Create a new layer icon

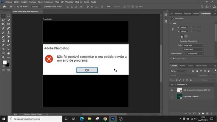207,114
